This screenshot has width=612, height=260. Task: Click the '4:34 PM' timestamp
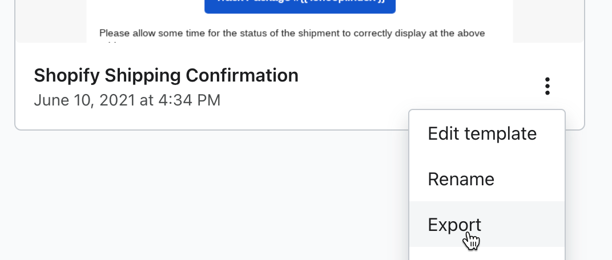(190, 100)
